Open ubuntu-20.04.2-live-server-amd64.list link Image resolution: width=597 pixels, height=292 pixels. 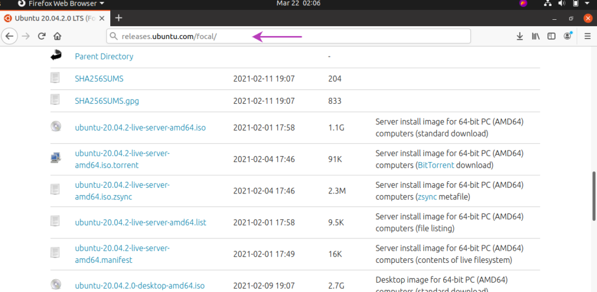tap(141, 222)
